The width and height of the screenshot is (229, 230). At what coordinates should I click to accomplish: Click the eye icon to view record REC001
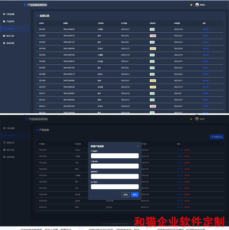pyautogui.click(x=204, y=29)
